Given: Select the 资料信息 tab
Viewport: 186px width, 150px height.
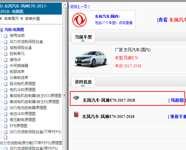Looking at the screenshot, I should click(x=83, y=82).
